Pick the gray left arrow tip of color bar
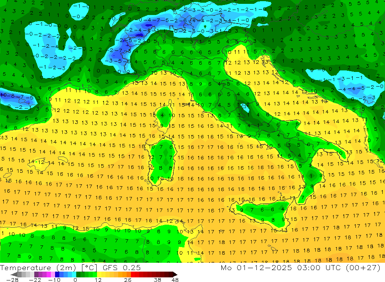The image size is (385, 282). coord(14,274)
